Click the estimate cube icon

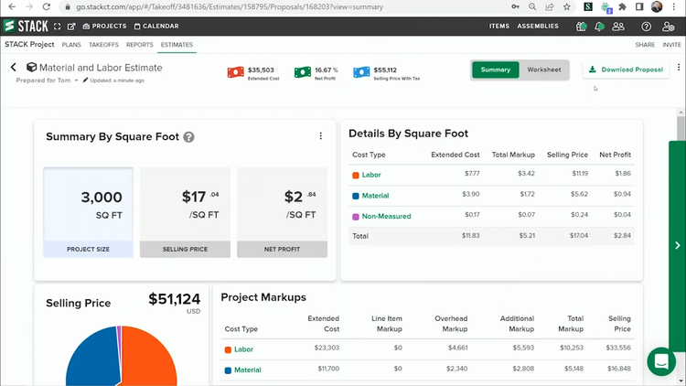pos(31,67)
